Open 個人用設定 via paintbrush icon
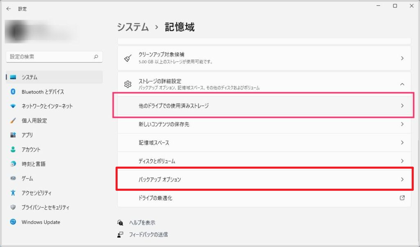This screenshot has width=420, height=247. coord(13,121)
